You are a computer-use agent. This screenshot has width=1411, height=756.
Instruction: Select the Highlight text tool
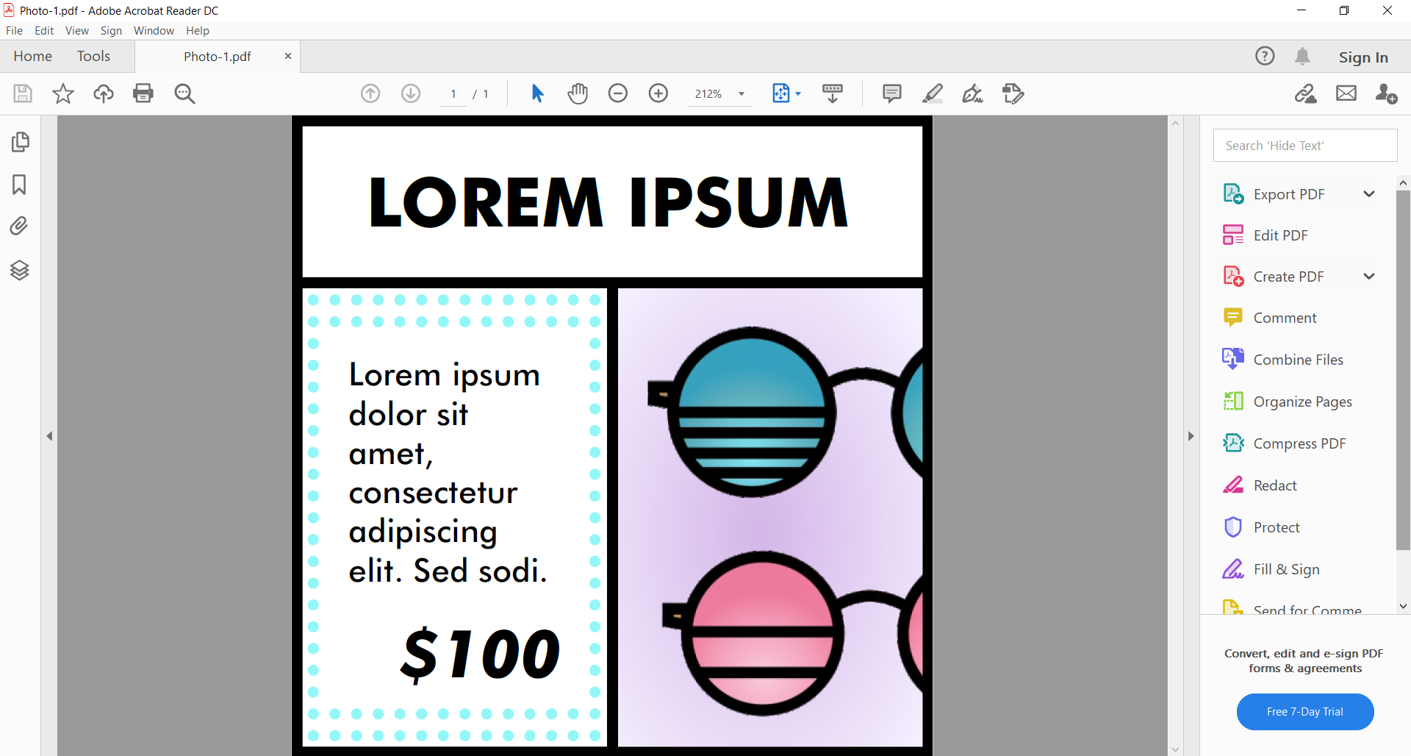pyautogui.click(x=932, y=93)
